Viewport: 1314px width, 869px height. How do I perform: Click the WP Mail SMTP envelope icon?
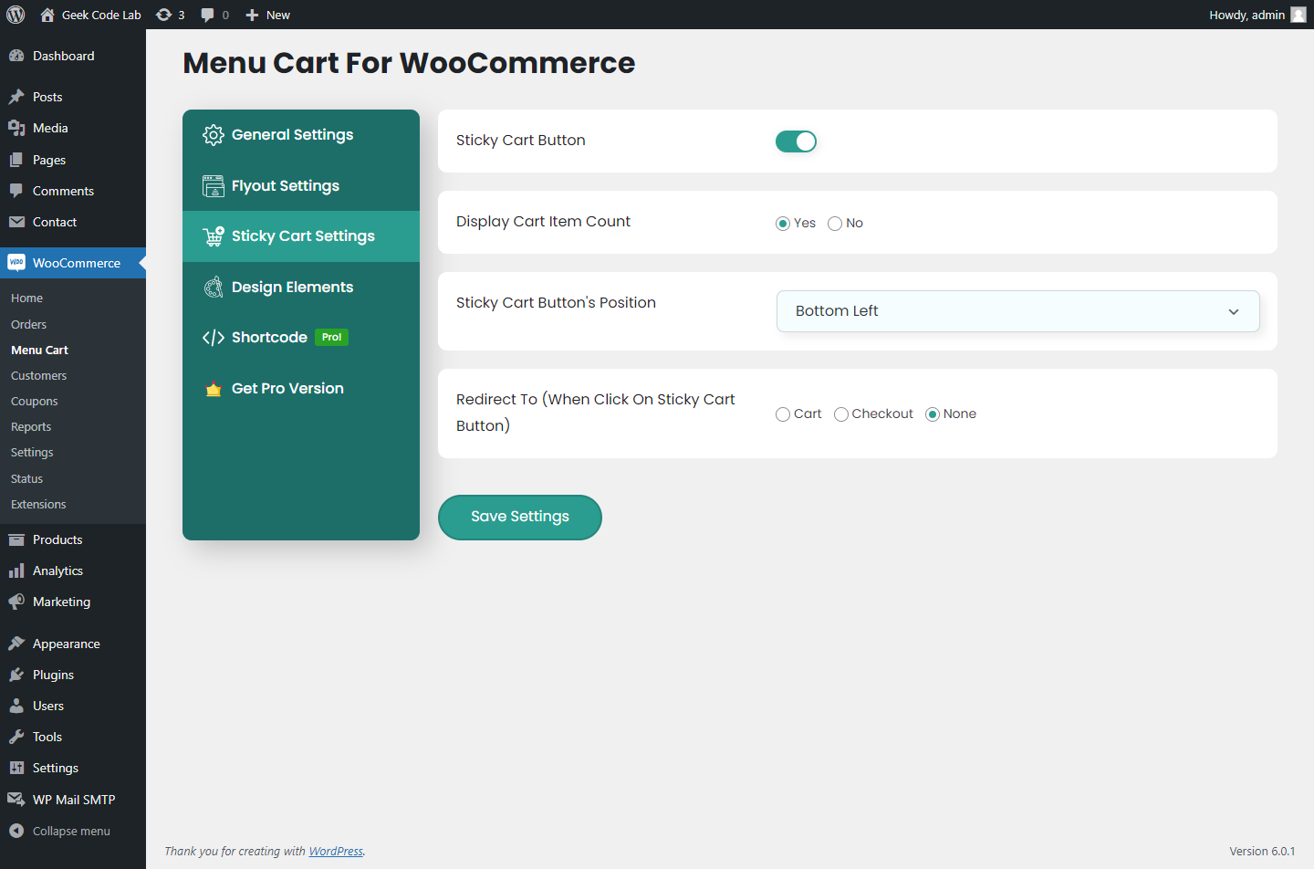point(16,800)
